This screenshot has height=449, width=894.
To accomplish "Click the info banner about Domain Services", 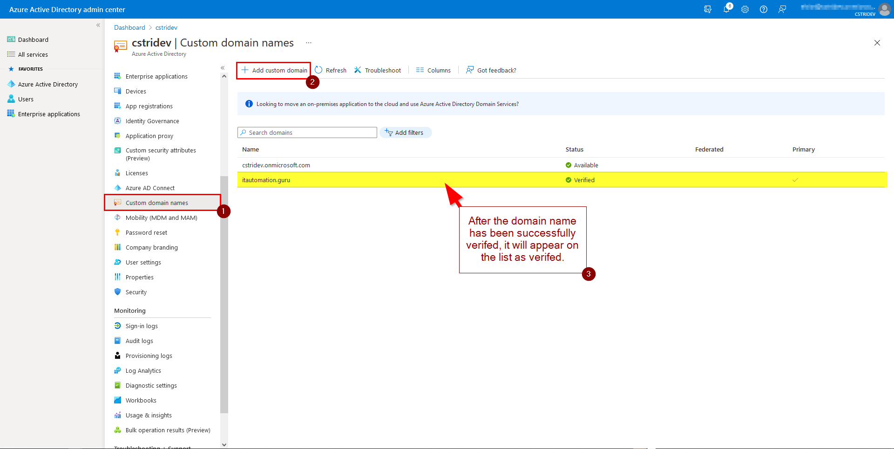I will (561, 104).
